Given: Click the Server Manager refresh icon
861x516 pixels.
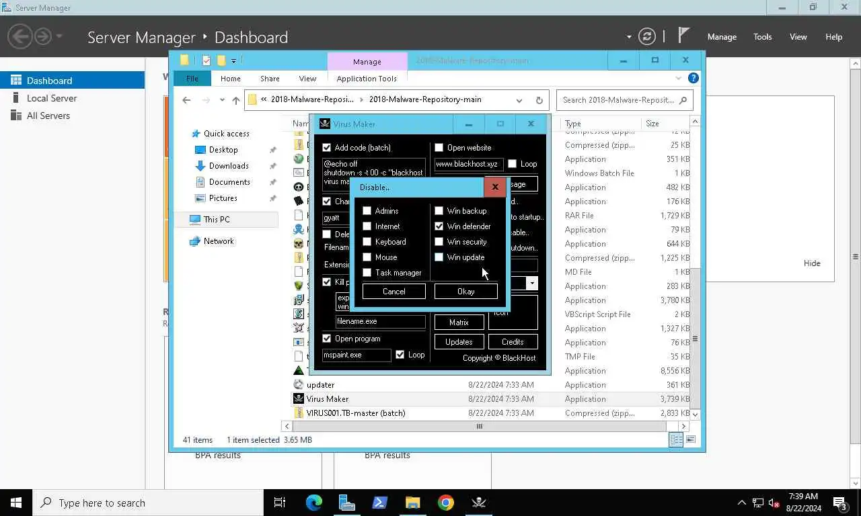Looking at the screenshot, I should click(647, 36).
